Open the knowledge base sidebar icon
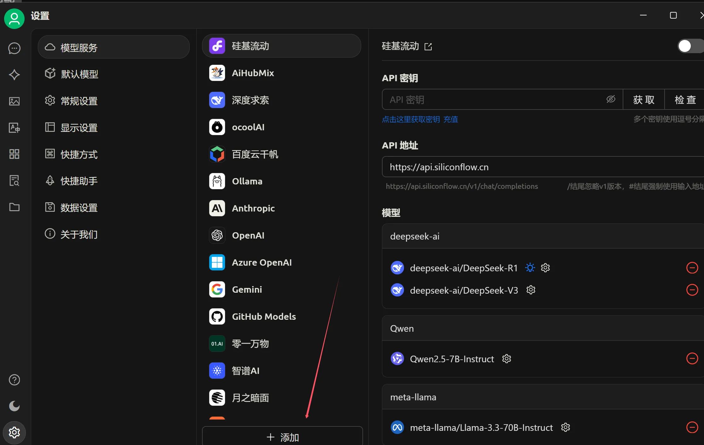 click(14, 181)
